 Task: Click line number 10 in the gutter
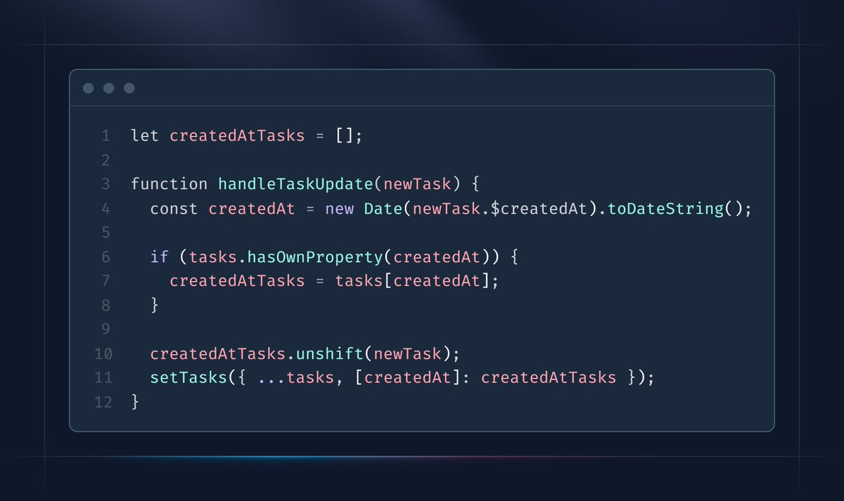103,354
